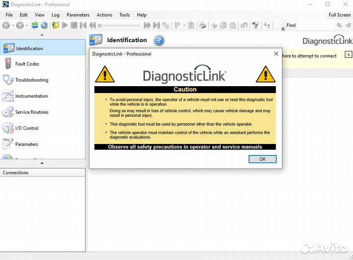Viewport: 353px width, 260px height.
Task: Click the skip-to-start playback button
Action: point(83,25)
